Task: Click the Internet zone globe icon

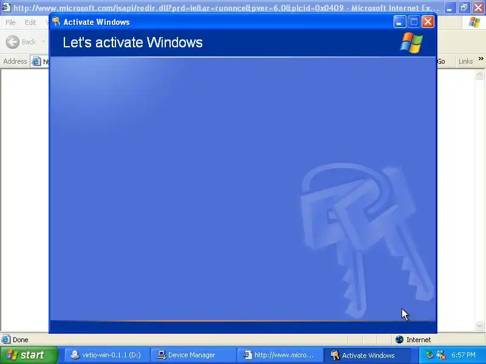Action: (x=400, y=340)
